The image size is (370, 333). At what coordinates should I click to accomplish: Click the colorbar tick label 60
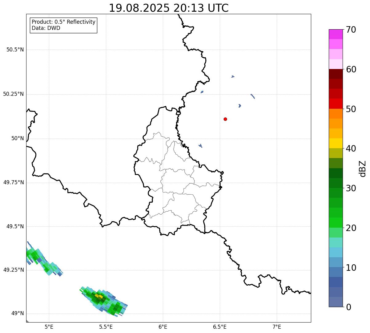[x=351, y=69]
